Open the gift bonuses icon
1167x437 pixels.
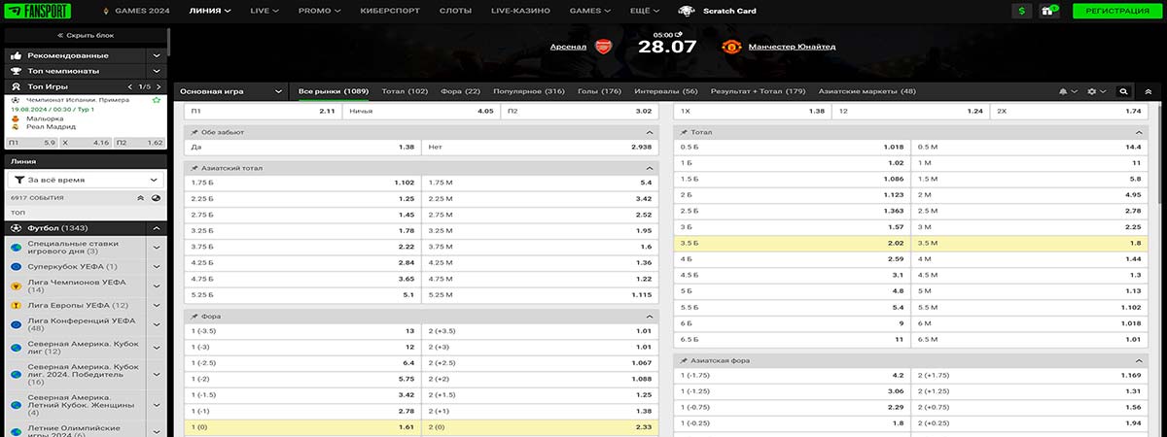click(x=1048, y=11)
